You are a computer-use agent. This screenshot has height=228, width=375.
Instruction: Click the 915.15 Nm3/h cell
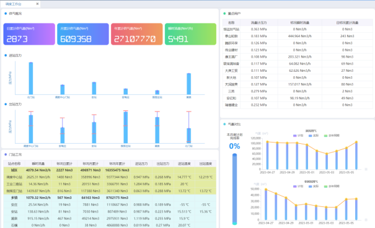(x=38, y=219)
